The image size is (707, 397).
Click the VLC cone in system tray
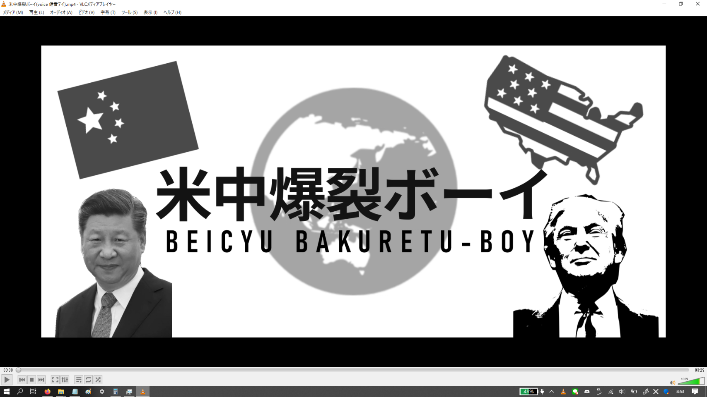tap(563, 392)
